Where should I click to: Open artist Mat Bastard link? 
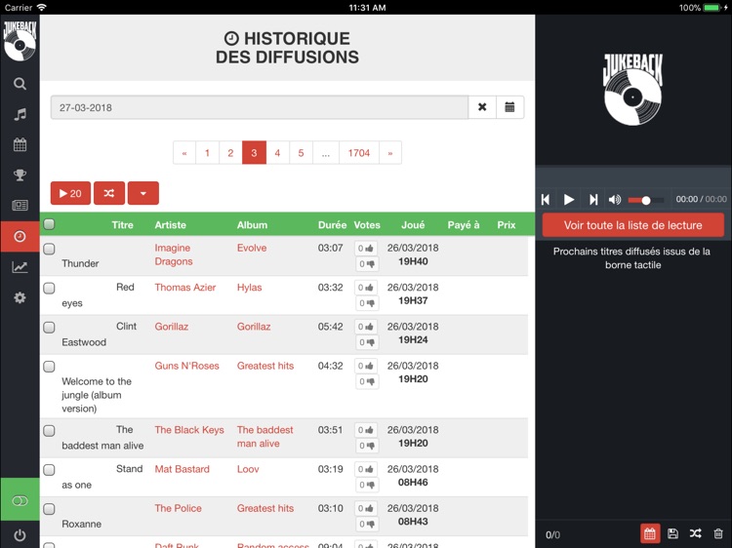183,469
